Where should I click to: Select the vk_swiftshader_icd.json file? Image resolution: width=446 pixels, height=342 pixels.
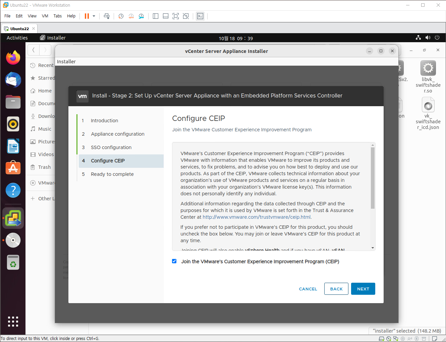tap(428, 114)
